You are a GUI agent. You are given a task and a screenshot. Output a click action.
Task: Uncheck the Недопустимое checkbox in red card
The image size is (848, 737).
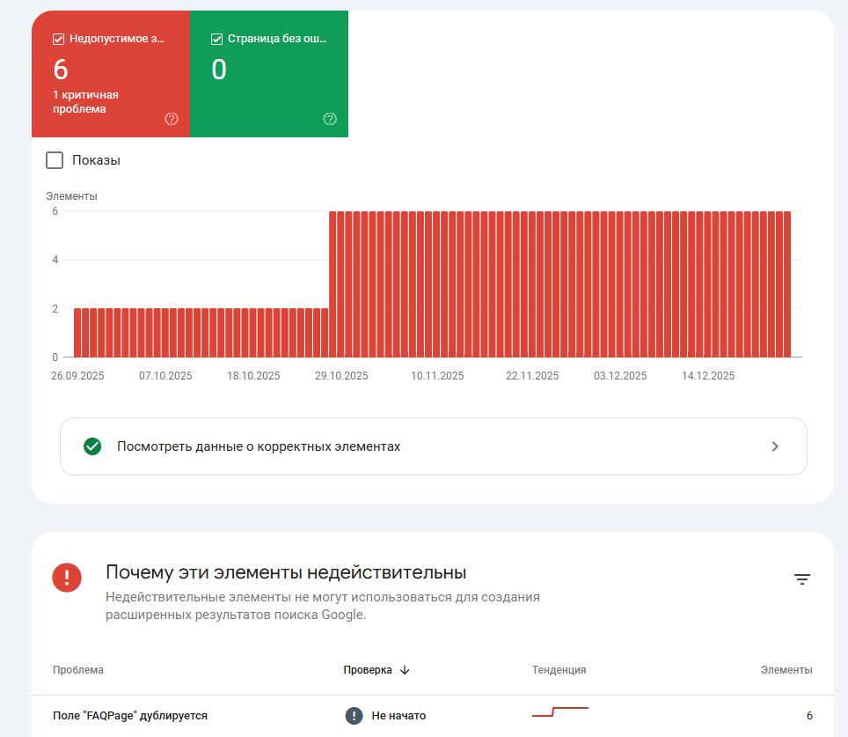coord(58,39)
